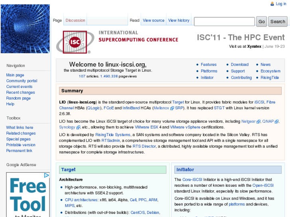Open the Core-iSCSI link

pos(192,180)
